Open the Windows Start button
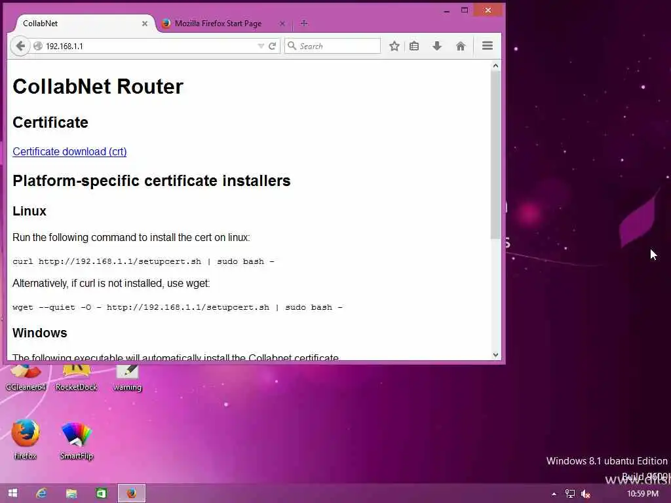This screenshot has height=503, width=671. (12, 493)
